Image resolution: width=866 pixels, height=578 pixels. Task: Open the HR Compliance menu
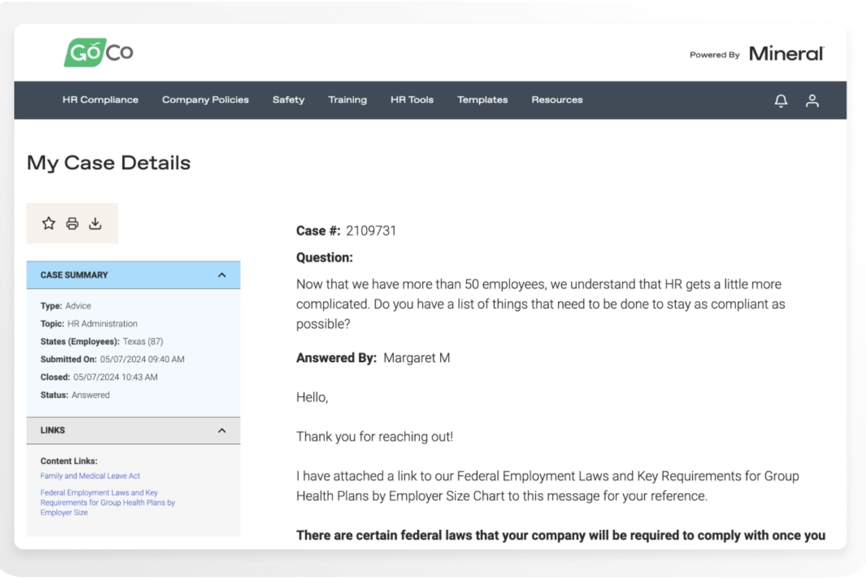100,100
